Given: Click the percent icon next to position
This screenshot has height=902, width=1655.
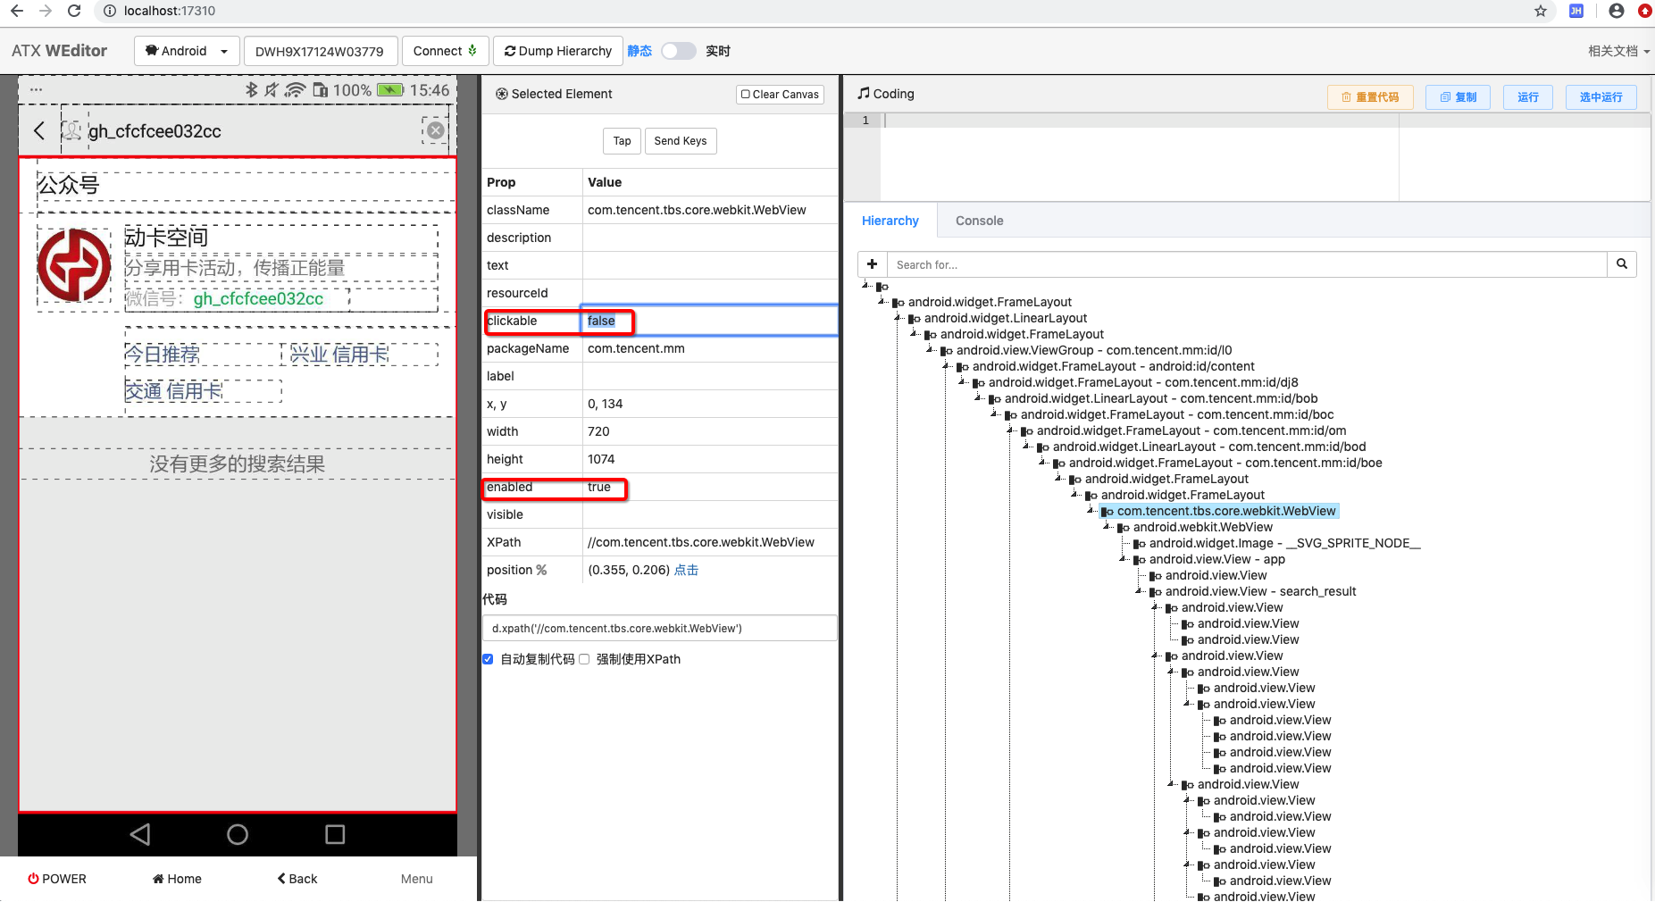Looking at the screenshot, I should click(x=541, y=570).
